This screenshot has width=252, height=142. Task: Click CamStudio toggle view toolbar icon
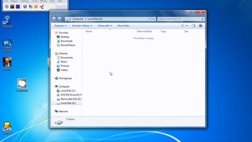pyautogui.click(x=25, y=7)
